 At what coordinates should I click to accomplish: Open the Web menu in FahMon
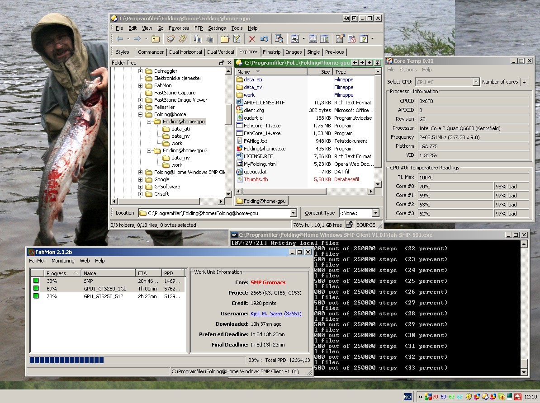click(85, 261)
